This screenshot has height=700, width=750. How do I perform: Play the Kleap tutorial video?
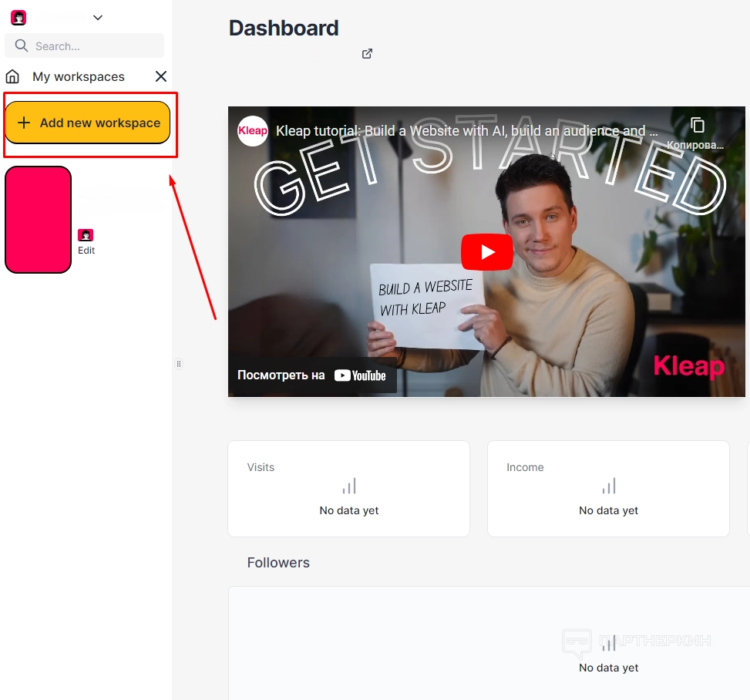[x=487, y=251]
